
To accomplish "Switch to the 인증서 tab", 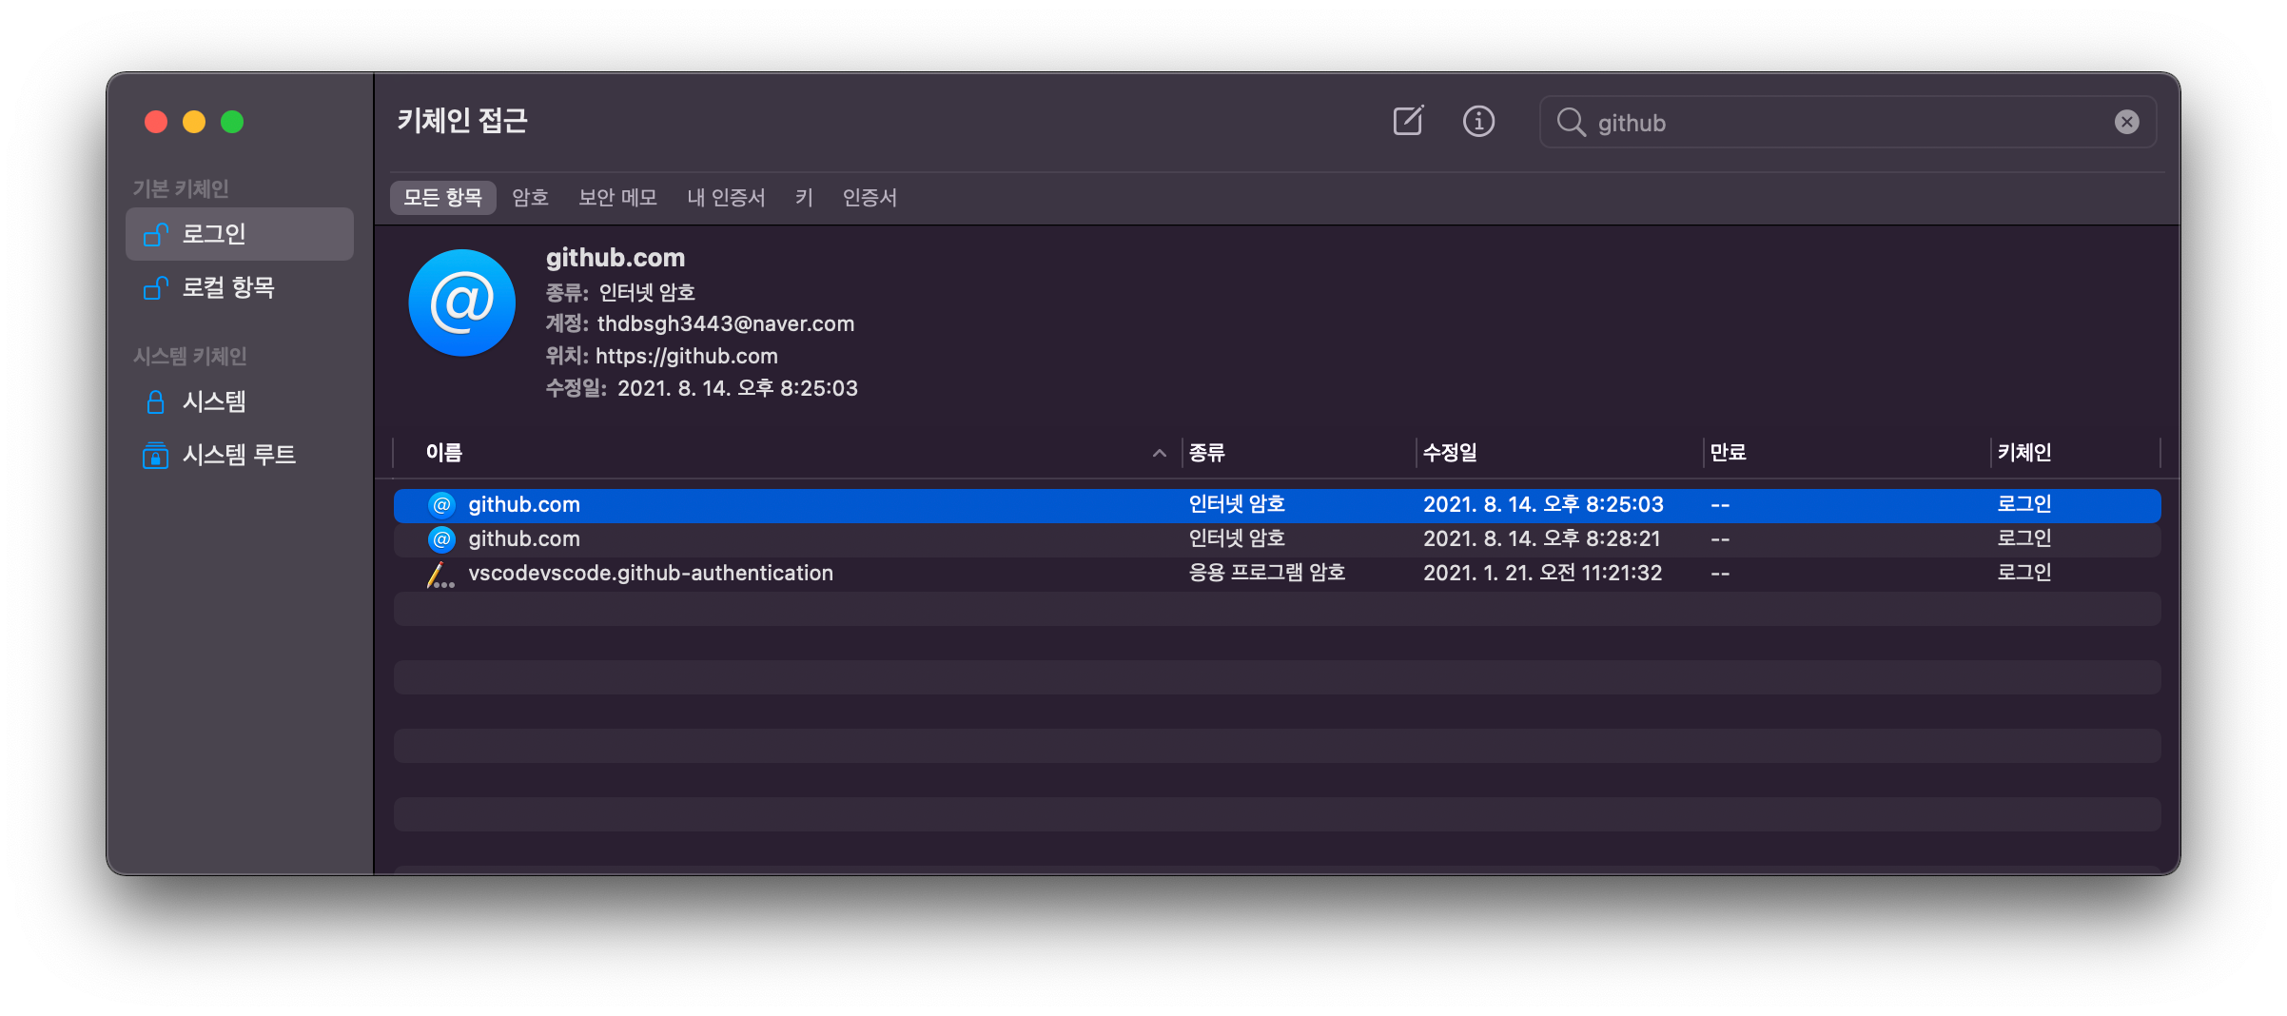I will coord(870,198).
